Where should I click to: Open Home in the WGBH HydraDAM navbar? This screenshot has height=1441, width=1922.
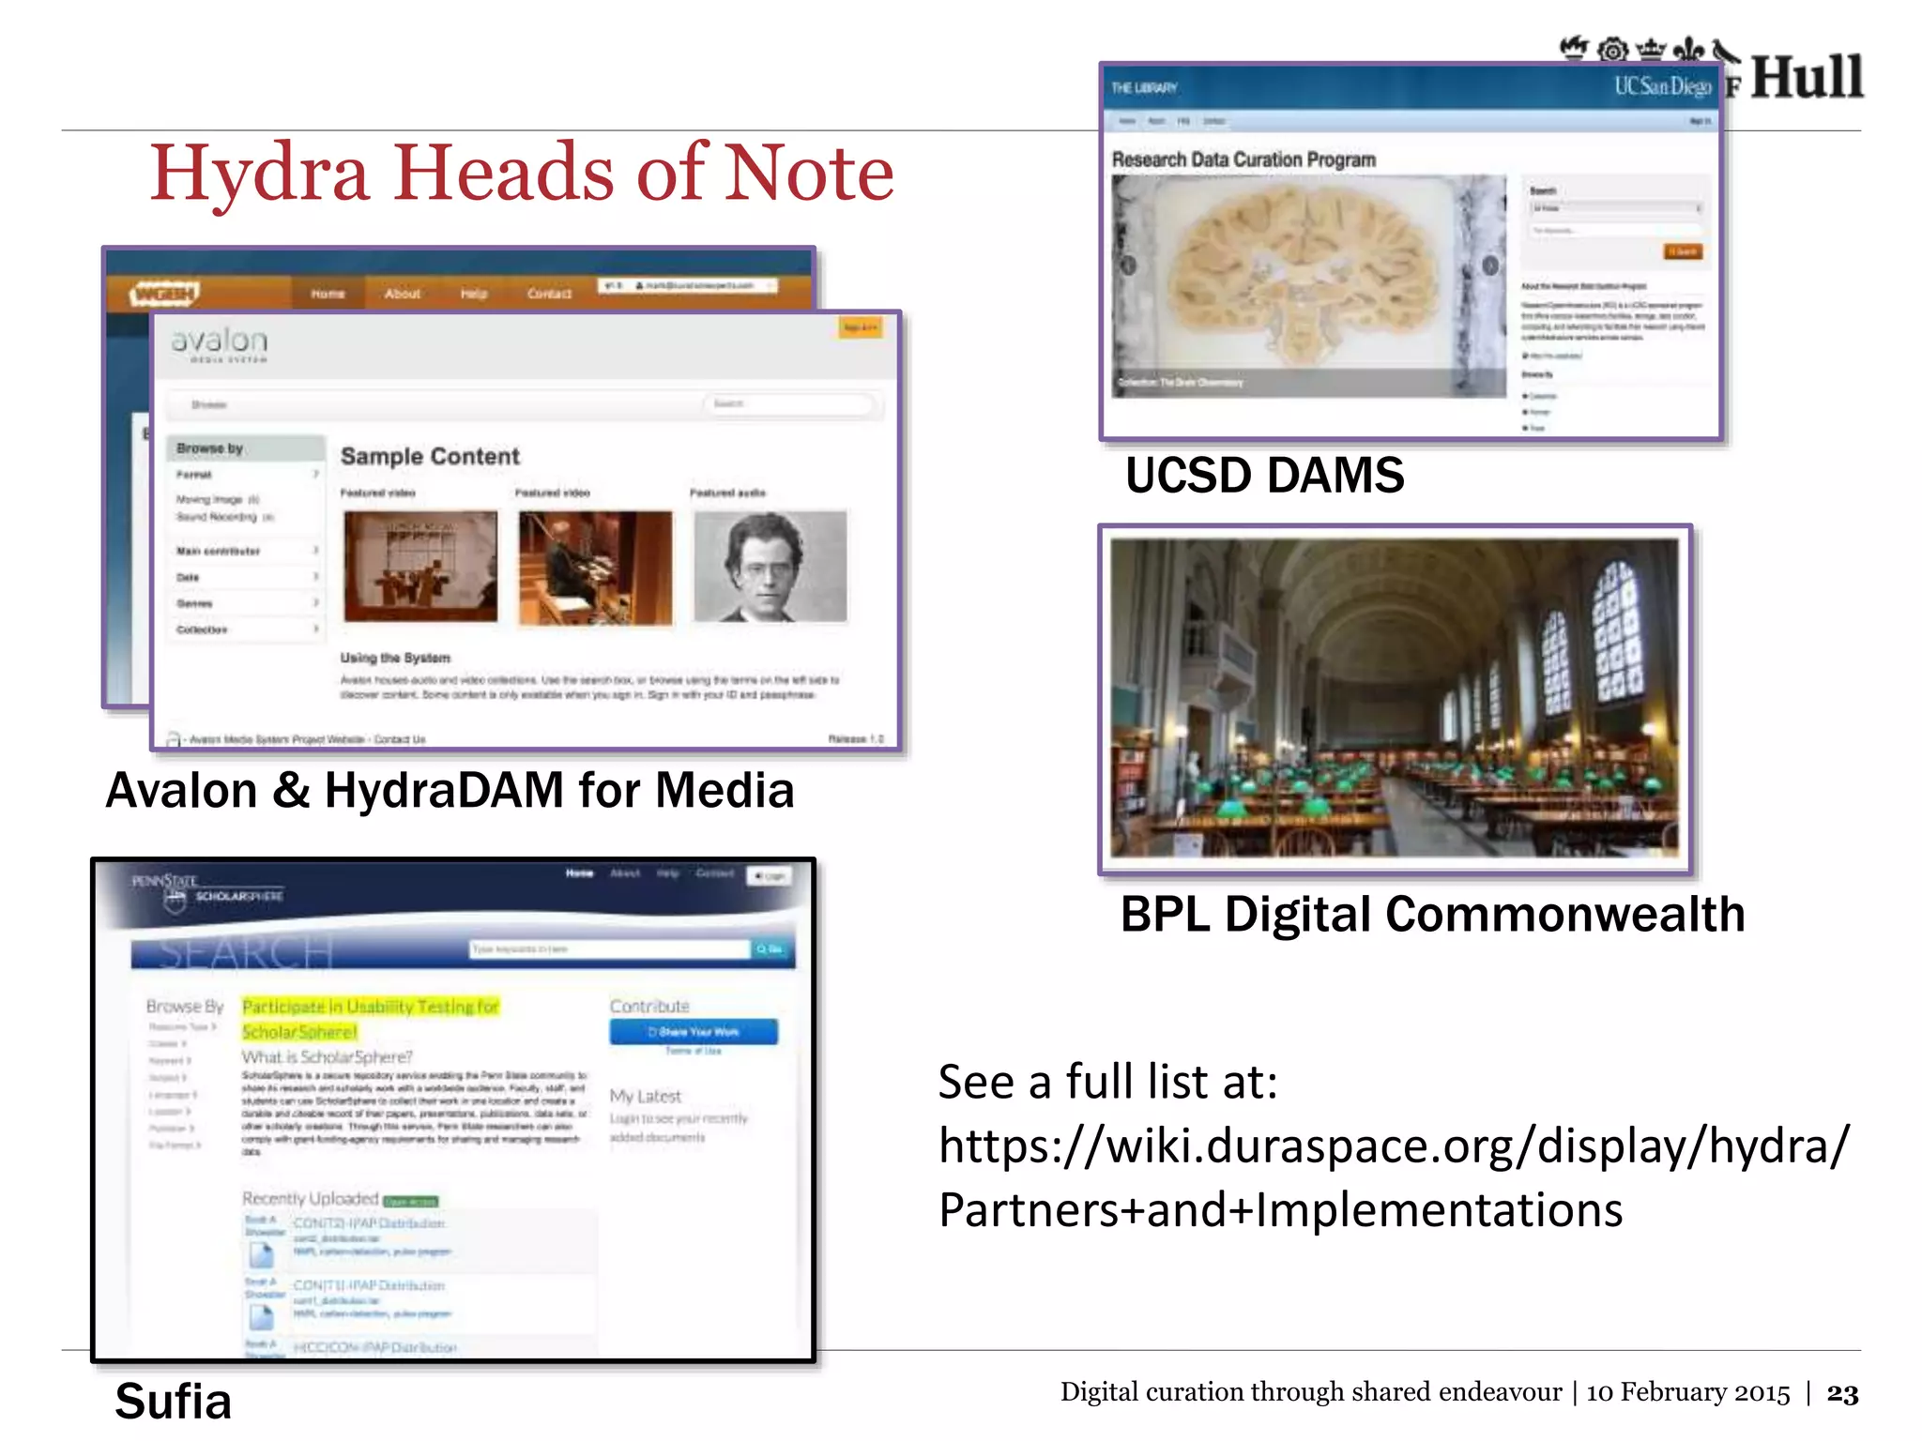[x=328, y=294]
